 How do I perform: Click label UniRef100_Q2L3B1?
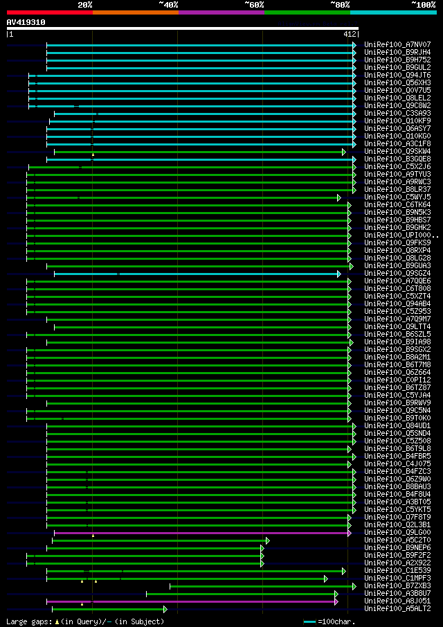point(397,524)
